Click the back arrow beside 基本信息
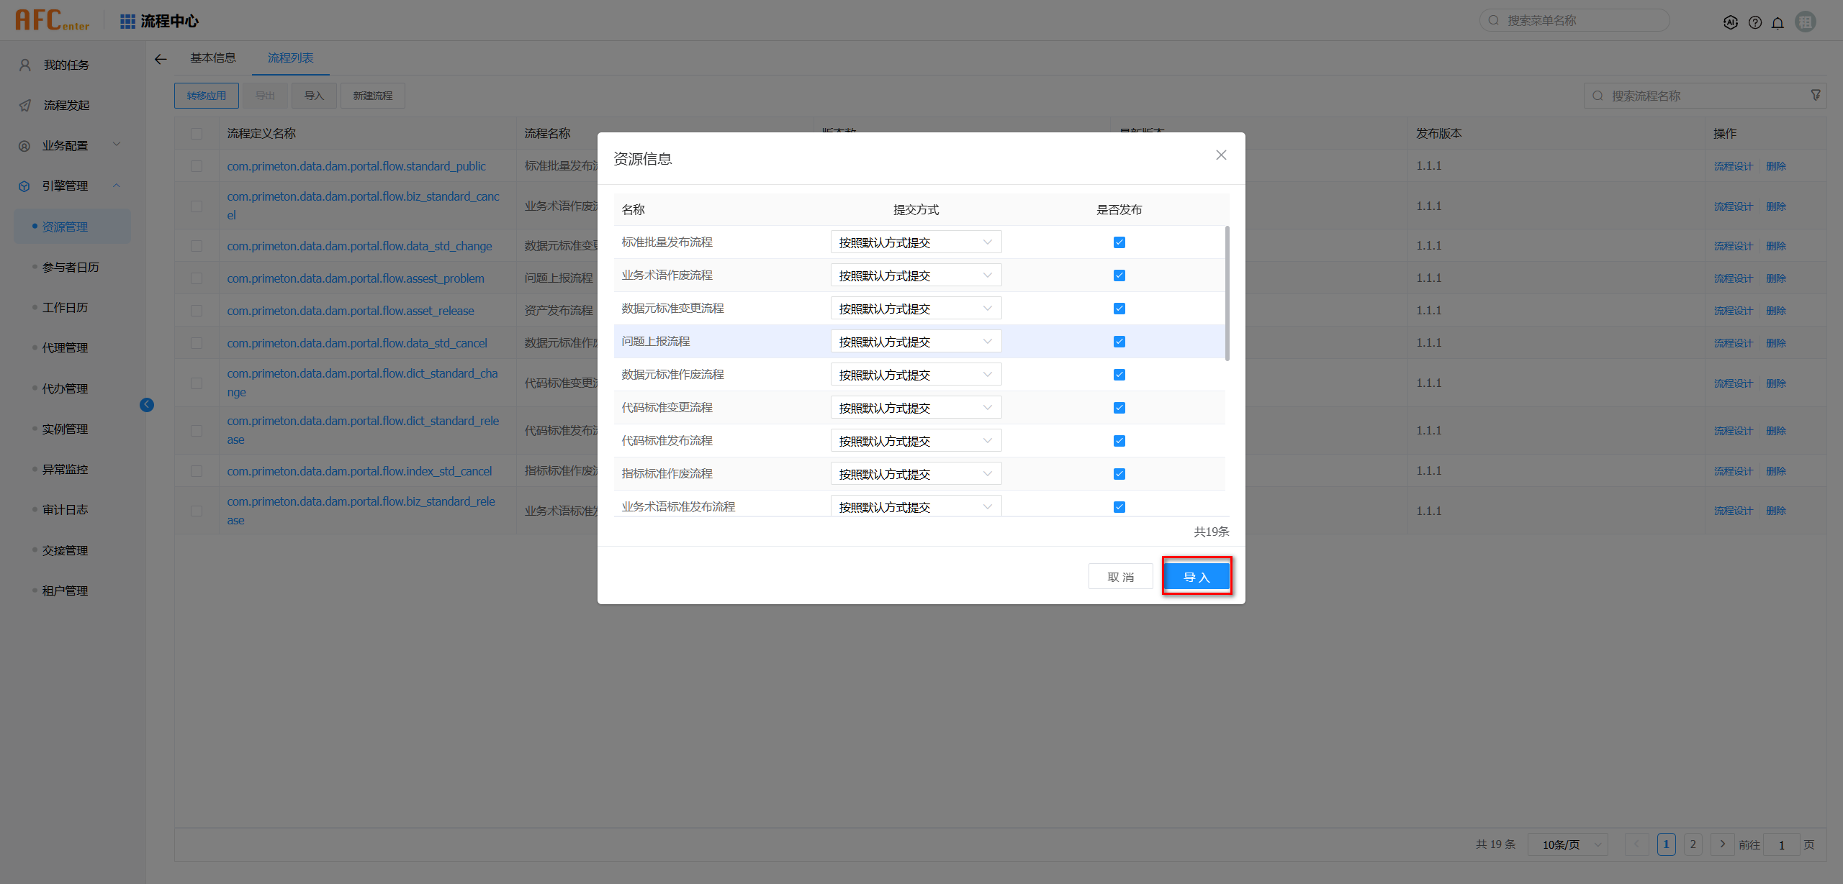This screenshot has height=884, width=1843. (161, 59)
